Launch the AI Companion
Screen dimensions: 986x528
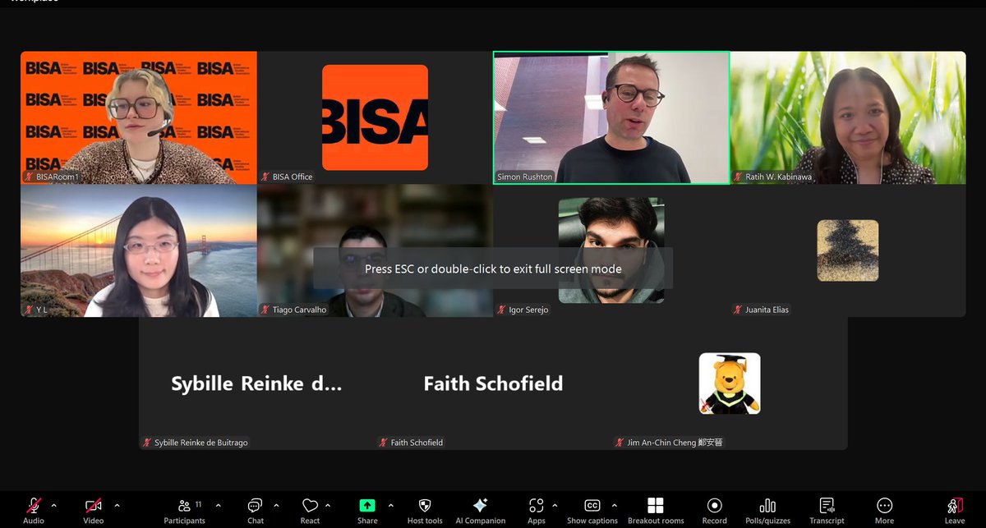481,509
